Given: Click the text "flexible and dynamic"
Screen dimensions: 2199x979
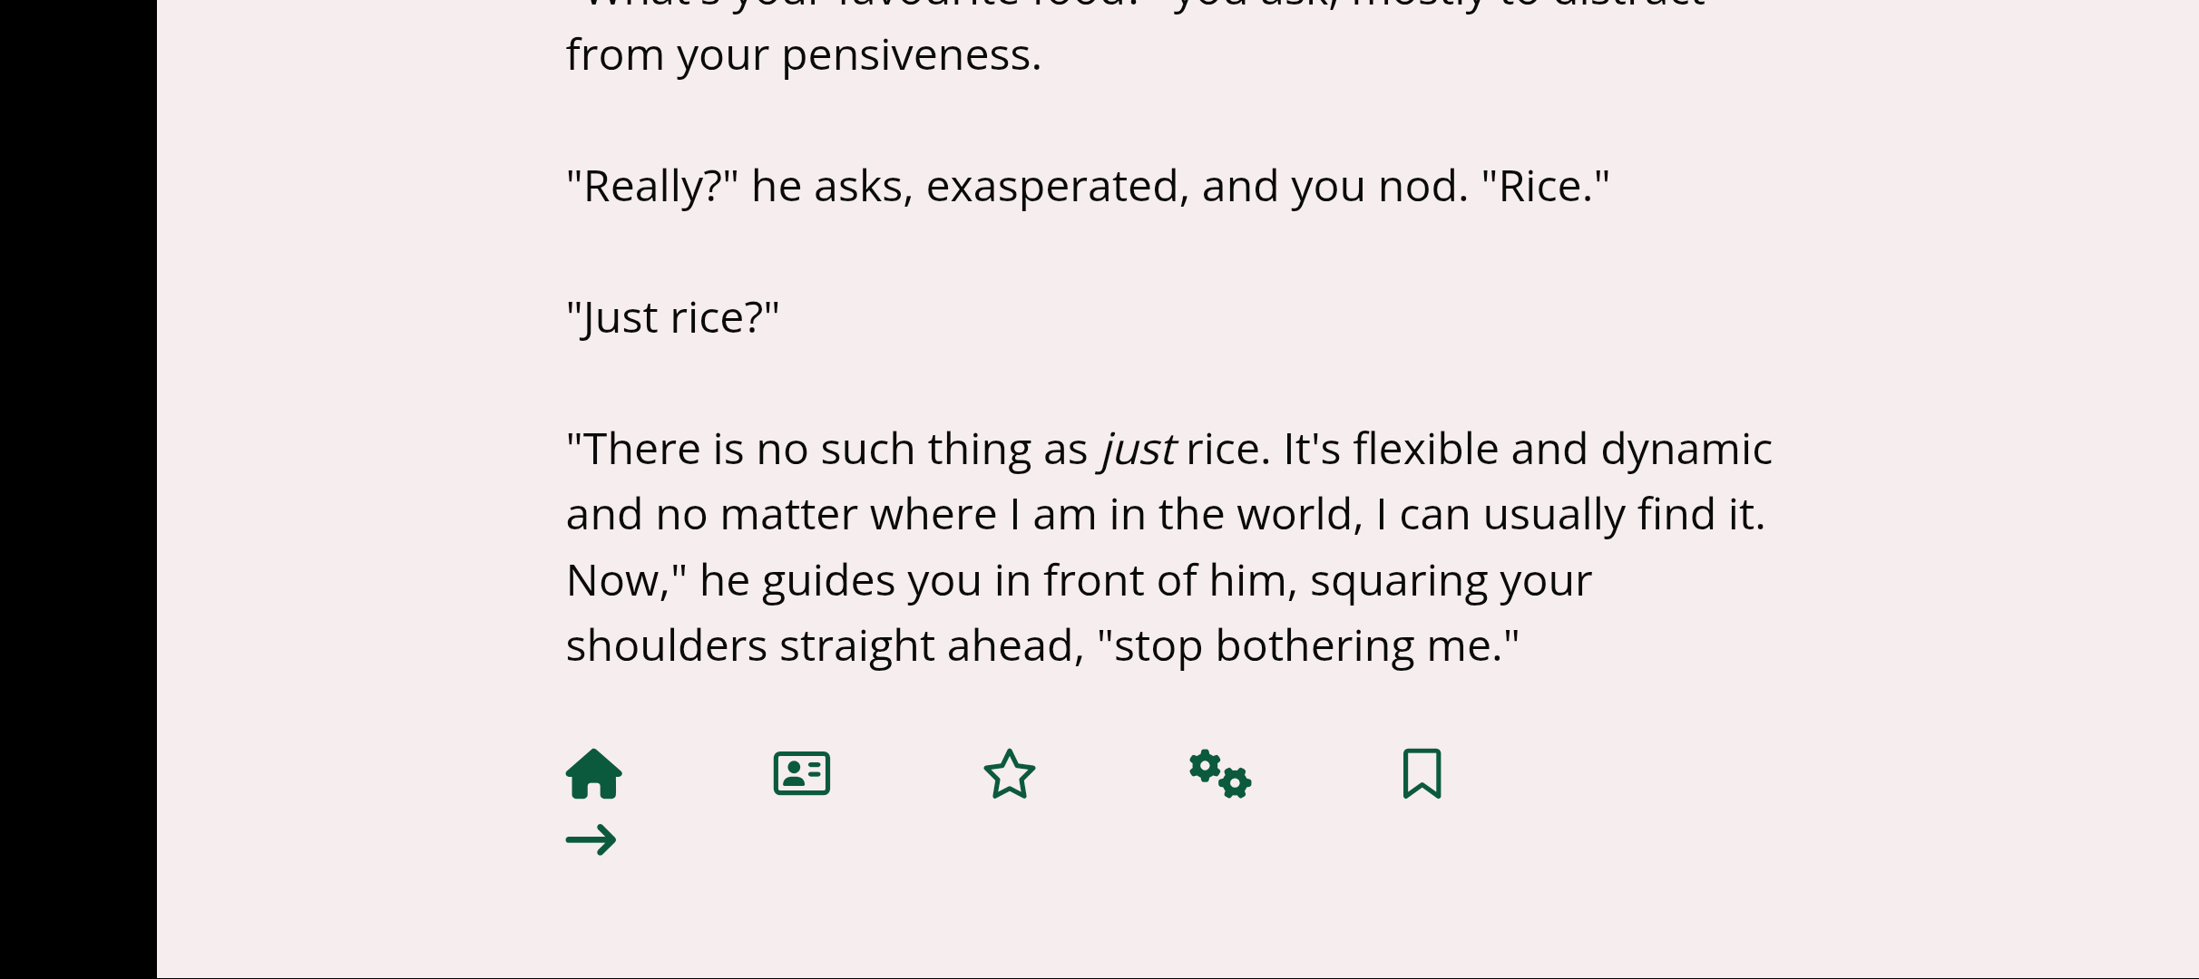Looking at the screenshot, I should click(x=1563, y=450).
